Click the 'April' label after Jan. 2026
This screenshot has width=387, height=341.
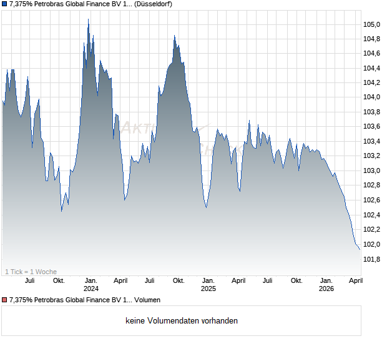point(356,281)
